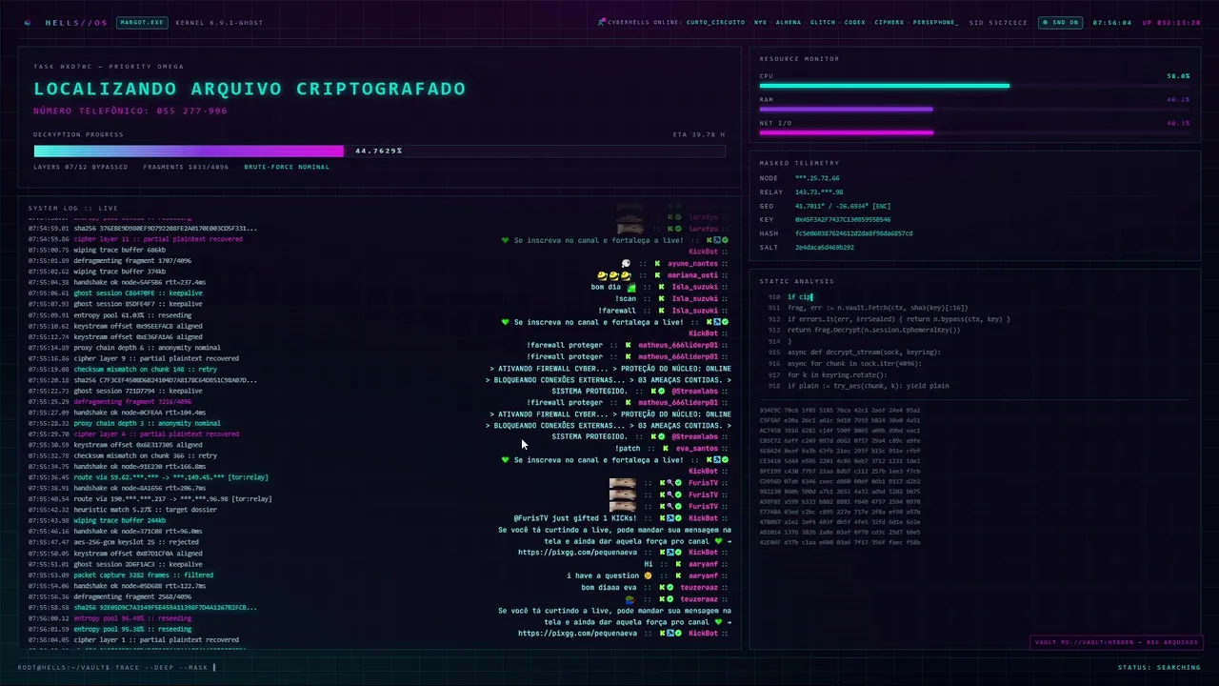Click log line 'checksum mismatch on chunk 148 :: retry'
This screenshot has height=686, width=1219.
[x=146, y=369]
